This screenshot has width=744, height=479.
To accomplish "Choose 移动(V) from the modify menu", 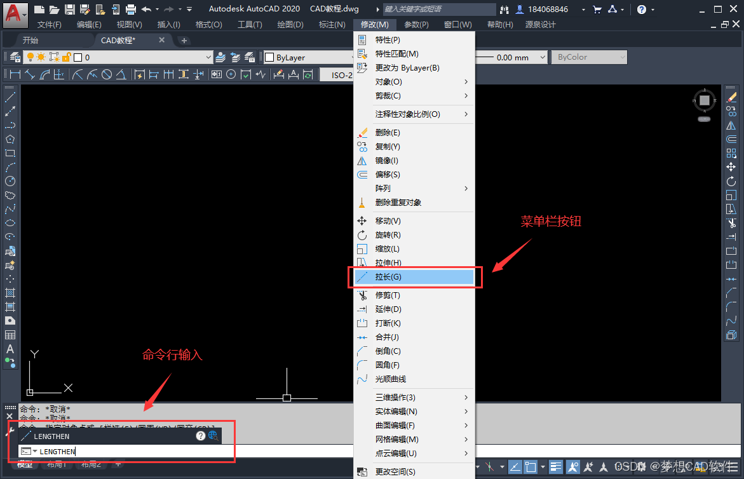I will coord(414,221).
